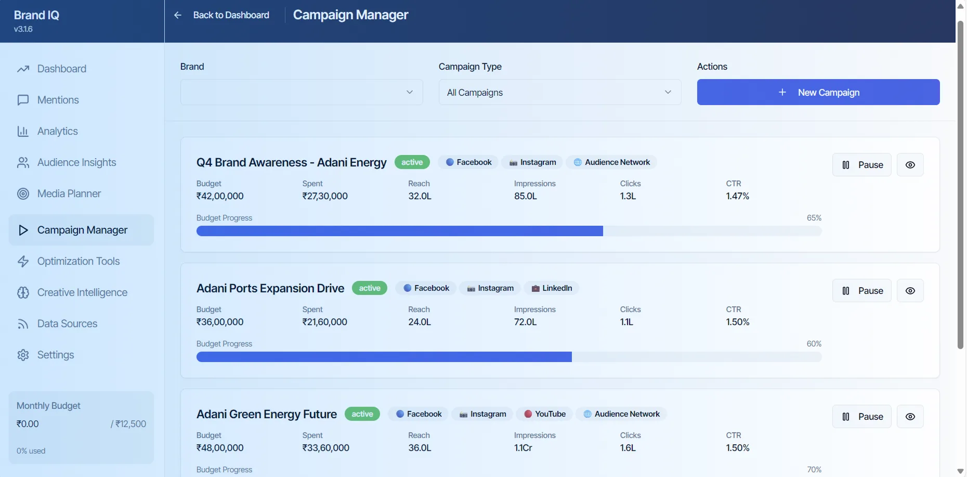Expand the Campaign Type dropdown

coord(559,92)
